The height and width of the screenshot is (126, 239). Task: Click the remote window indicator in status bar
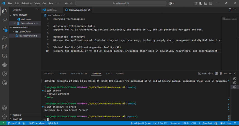point(3,123)
